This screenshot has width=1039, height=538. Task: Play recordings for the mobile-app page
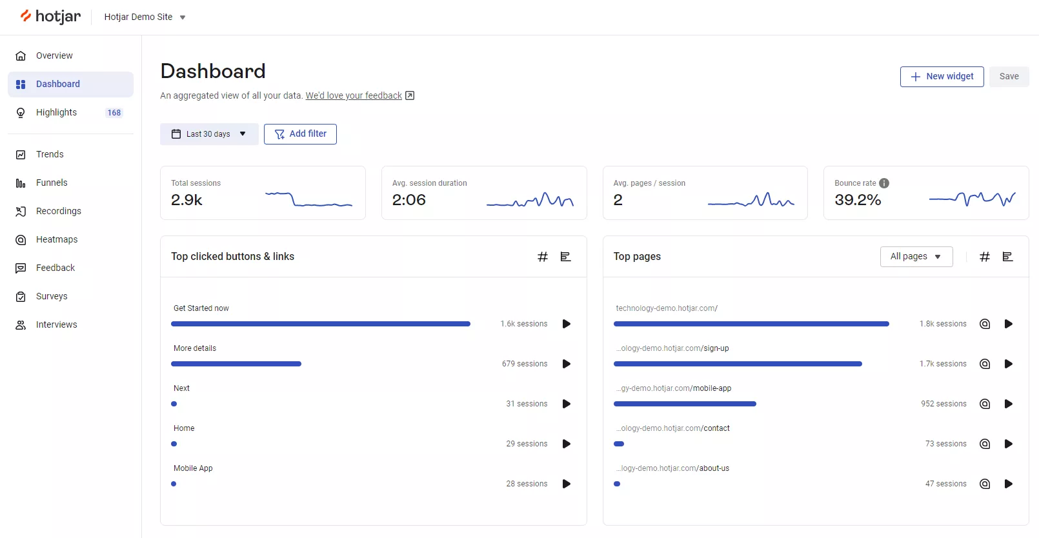tap(1009, 404)
